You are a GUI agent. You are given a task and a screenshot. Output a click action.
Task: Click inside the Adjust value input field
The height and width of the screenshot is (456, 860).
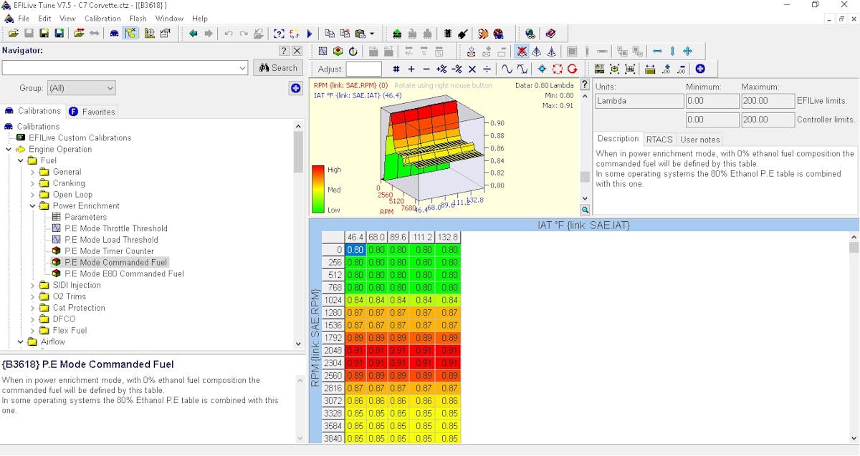(x=363, y=69)
